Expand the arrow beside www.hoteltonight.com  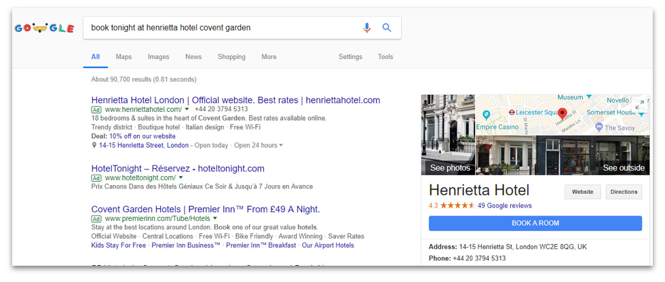[x=180, y=178]
